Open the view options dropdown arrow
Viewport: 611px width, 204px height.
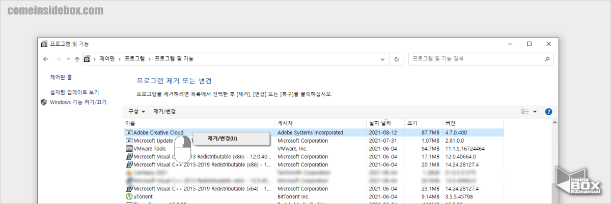pyautogui.click(x=535, y=112)
